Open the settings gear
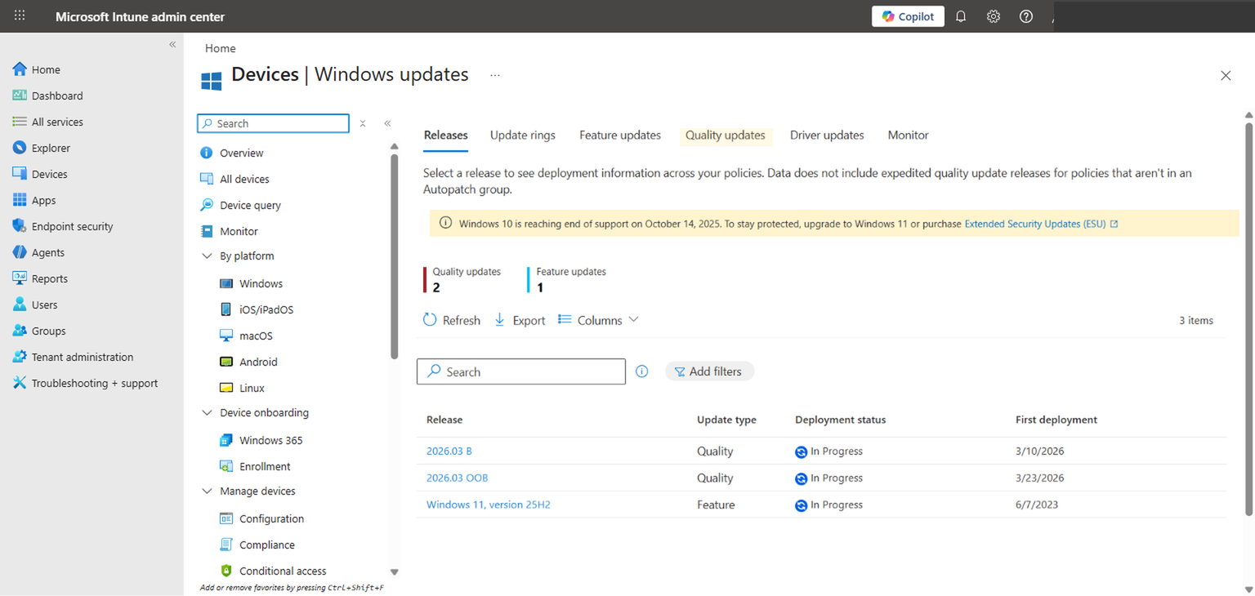1255x596 pixels. [993, 16]
